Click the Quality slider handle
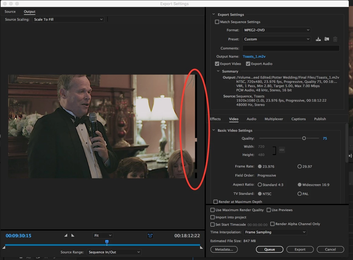This screenshot has width=353, height=260. coord(304,138)
